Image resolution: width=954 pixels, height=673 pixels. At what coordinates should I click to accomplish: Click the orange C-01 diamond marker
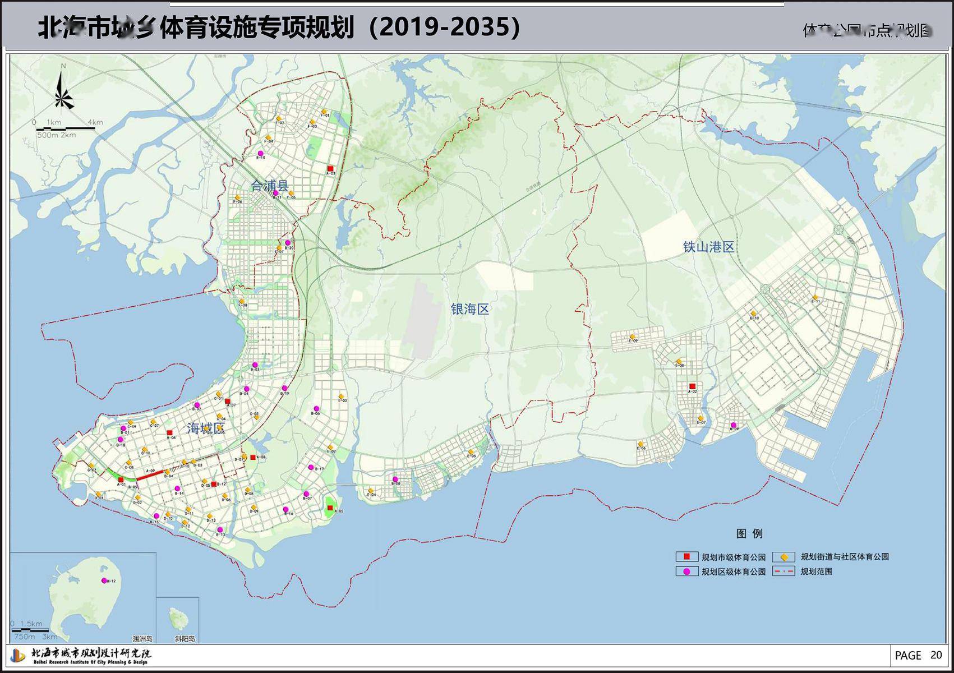point(218,395)
